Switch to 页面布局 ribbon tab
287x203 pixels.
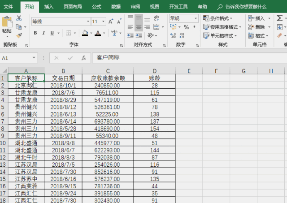73,7
